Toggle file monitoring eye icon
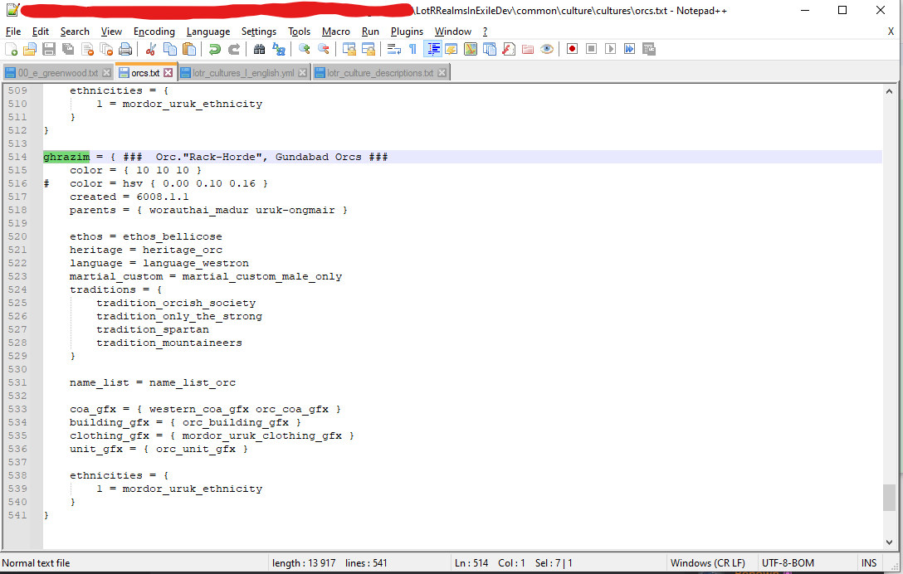The image size is (903, 574). [x=547, y=50]
